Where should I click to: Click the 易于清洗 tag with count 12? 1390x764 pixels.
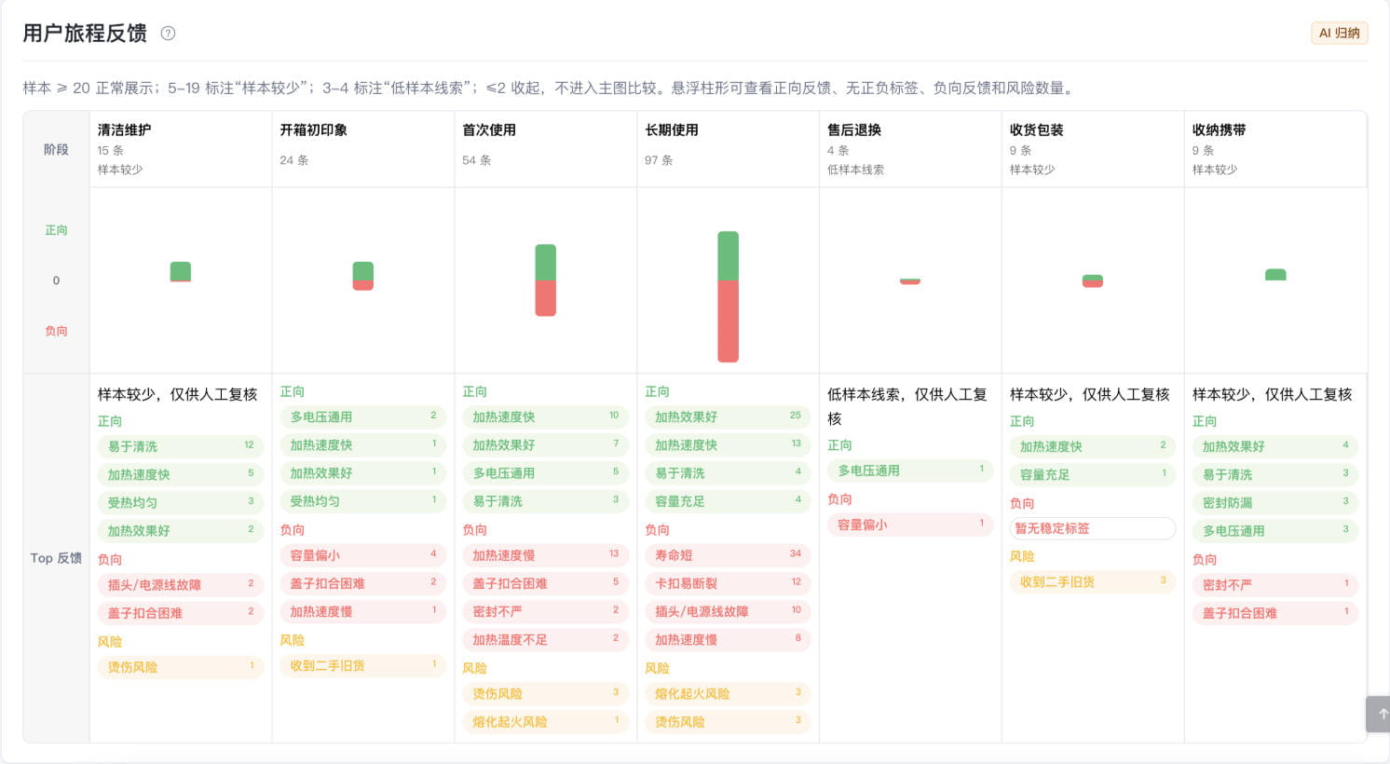tap(181, 446)
